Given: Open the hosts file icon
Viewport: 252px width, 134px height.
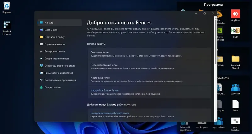Looking at the screenshot, I should point(235,106).
